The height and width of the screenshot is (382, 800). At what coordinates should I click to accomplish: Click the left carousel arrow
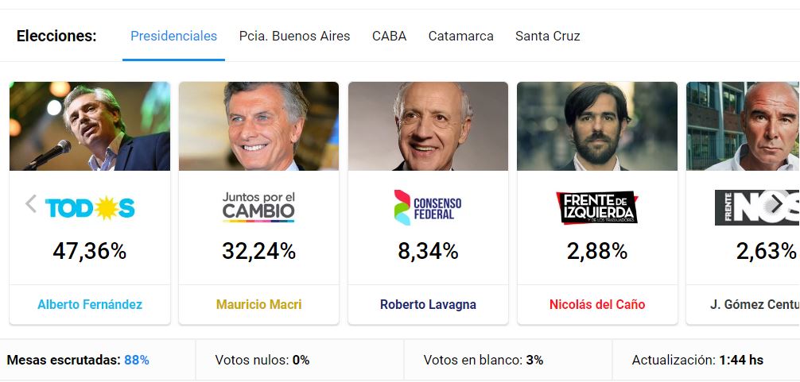(31, 204)
